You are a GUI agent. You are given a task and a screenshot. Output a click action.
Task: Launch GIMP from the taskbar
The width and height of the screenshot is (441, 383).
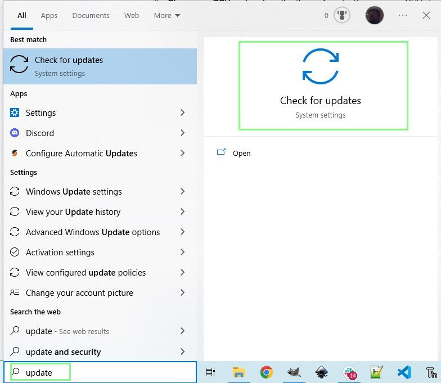tap(294, 372)
